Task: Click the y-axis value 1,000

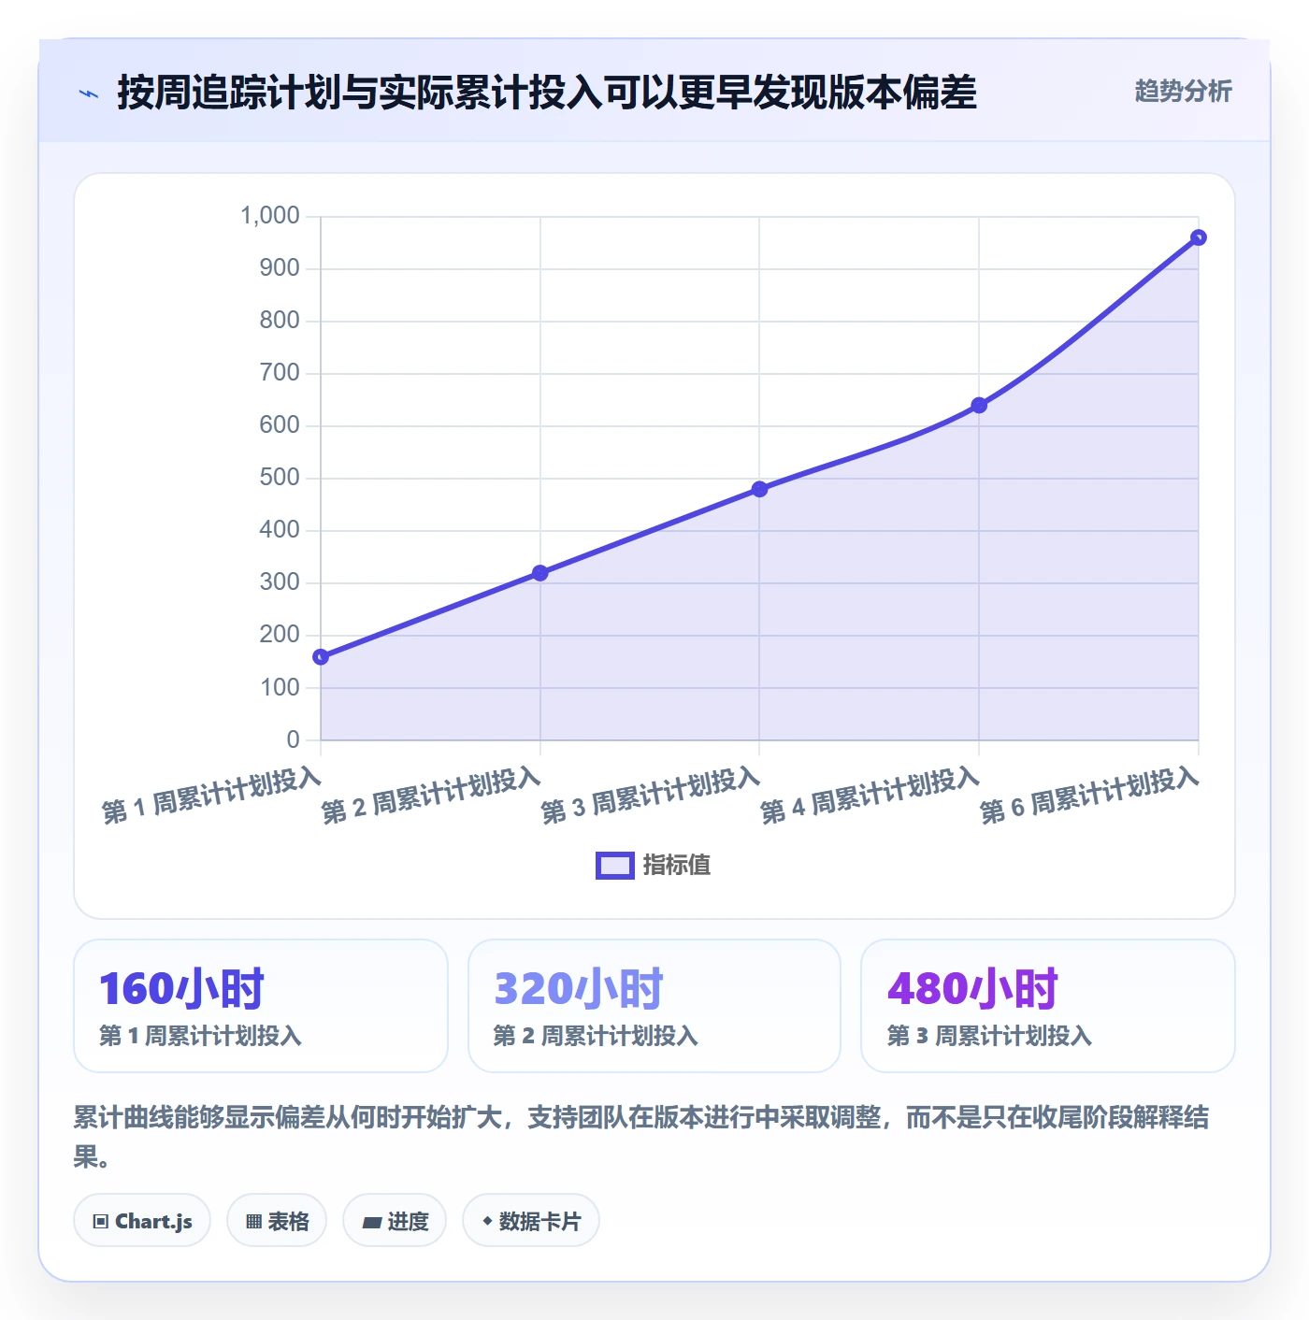Action: 270,216
